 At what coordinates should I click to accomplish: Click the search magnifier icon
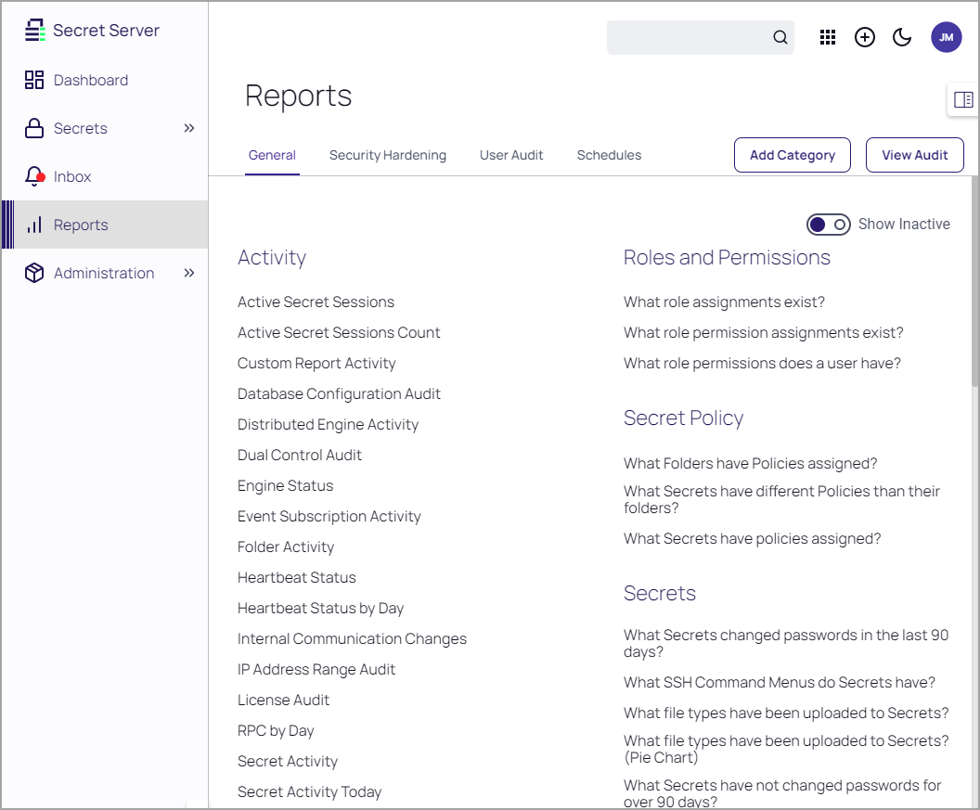(780, 38)
